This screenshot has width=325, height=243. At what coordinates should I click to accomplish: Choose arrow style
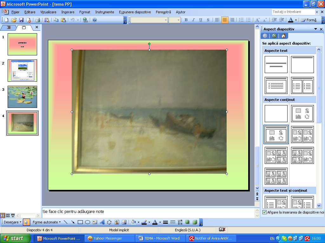coord(180,222)
